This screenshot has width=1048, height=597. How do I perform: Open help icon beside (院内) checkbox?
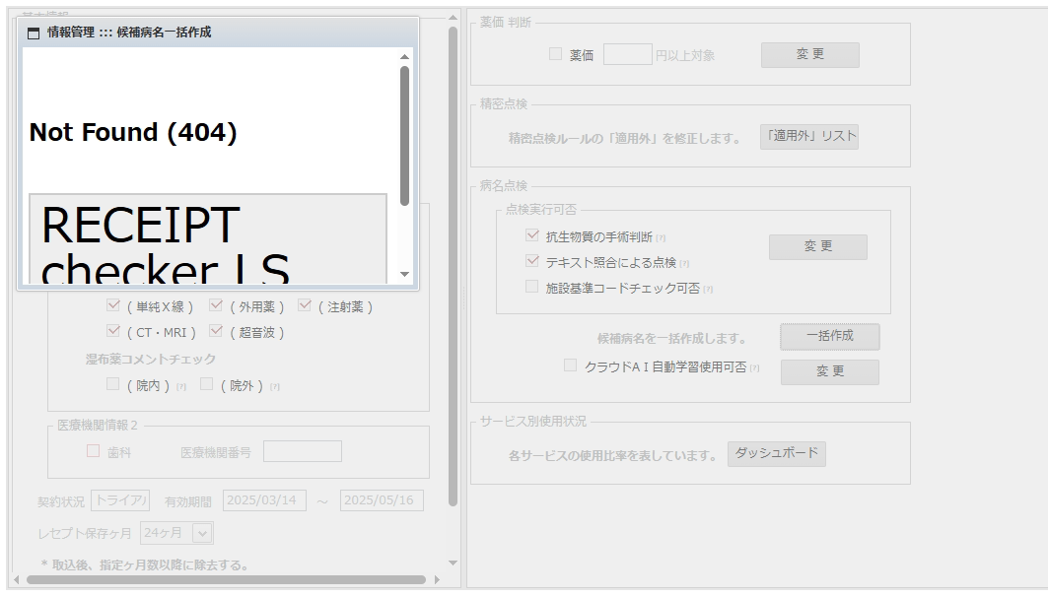[x=181, y=386]
